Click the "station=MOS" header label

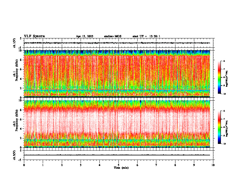point(113,36)
